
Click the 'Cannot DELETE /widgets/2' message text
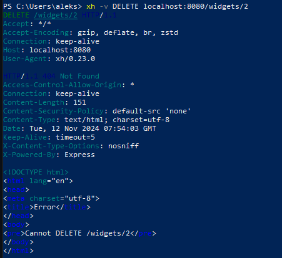tap(78, 233)
